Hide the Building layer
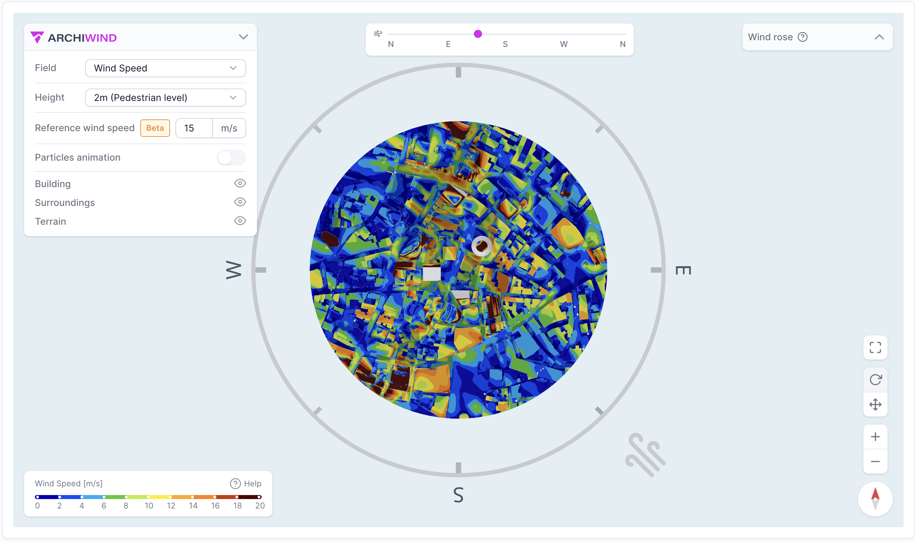The width and height of the screenshot is (915, 542). [239, 183]
